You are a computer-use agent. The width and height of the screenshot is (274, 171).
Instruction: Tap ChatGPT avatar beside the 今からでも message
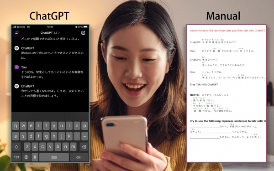pyautogui.click(x=16, y=86)
